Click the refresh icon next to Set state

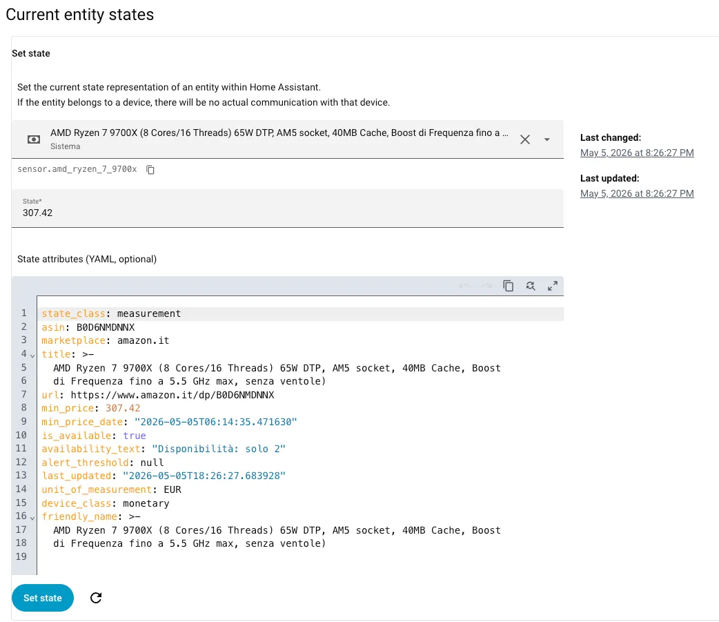[96, 598]
